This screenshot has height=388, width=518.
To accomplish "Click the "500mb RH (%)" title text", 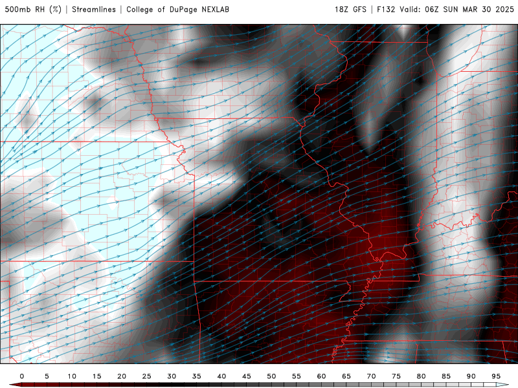I will pyautogui.click(x=33, y=10).
